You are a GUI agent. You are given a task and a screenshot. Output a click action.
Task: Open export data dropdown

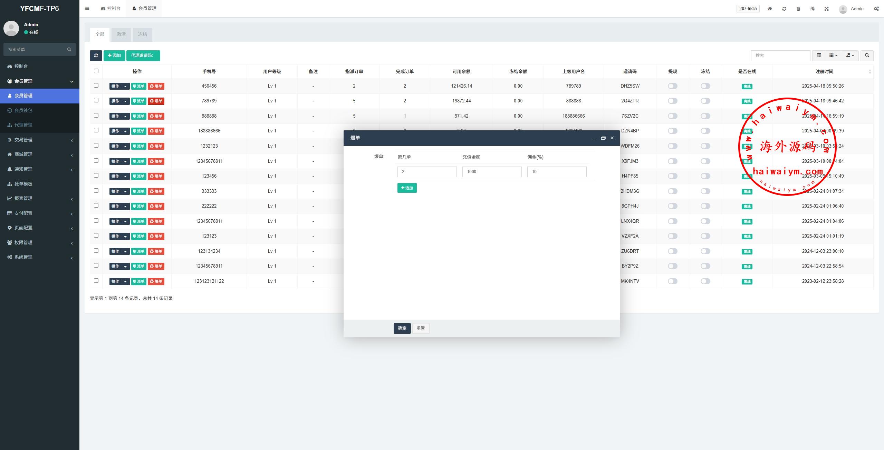point(850,56)
